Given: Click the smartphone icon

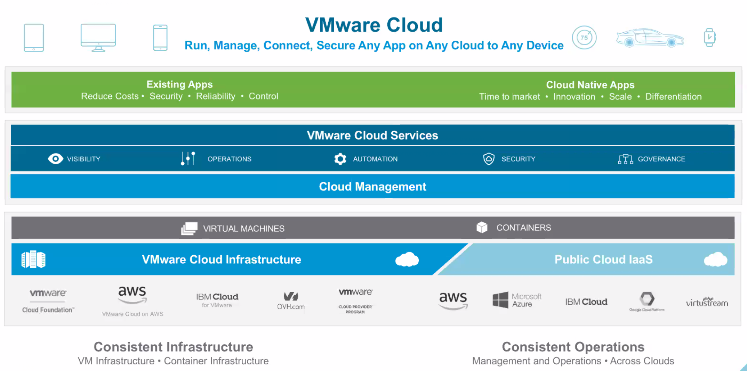Looking at the screenshot, I should point(160,38).
